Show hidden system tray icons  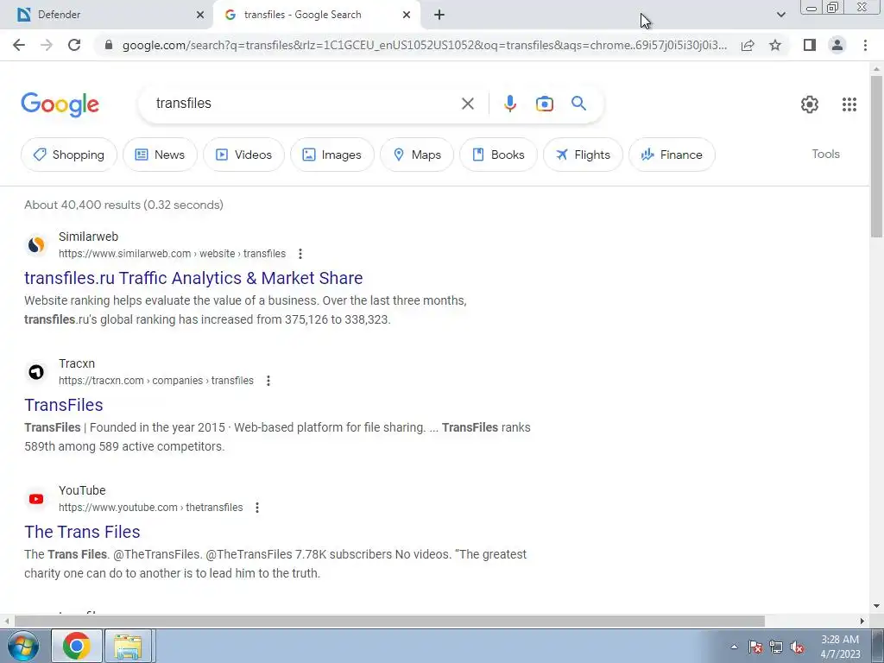pos(734,647)
